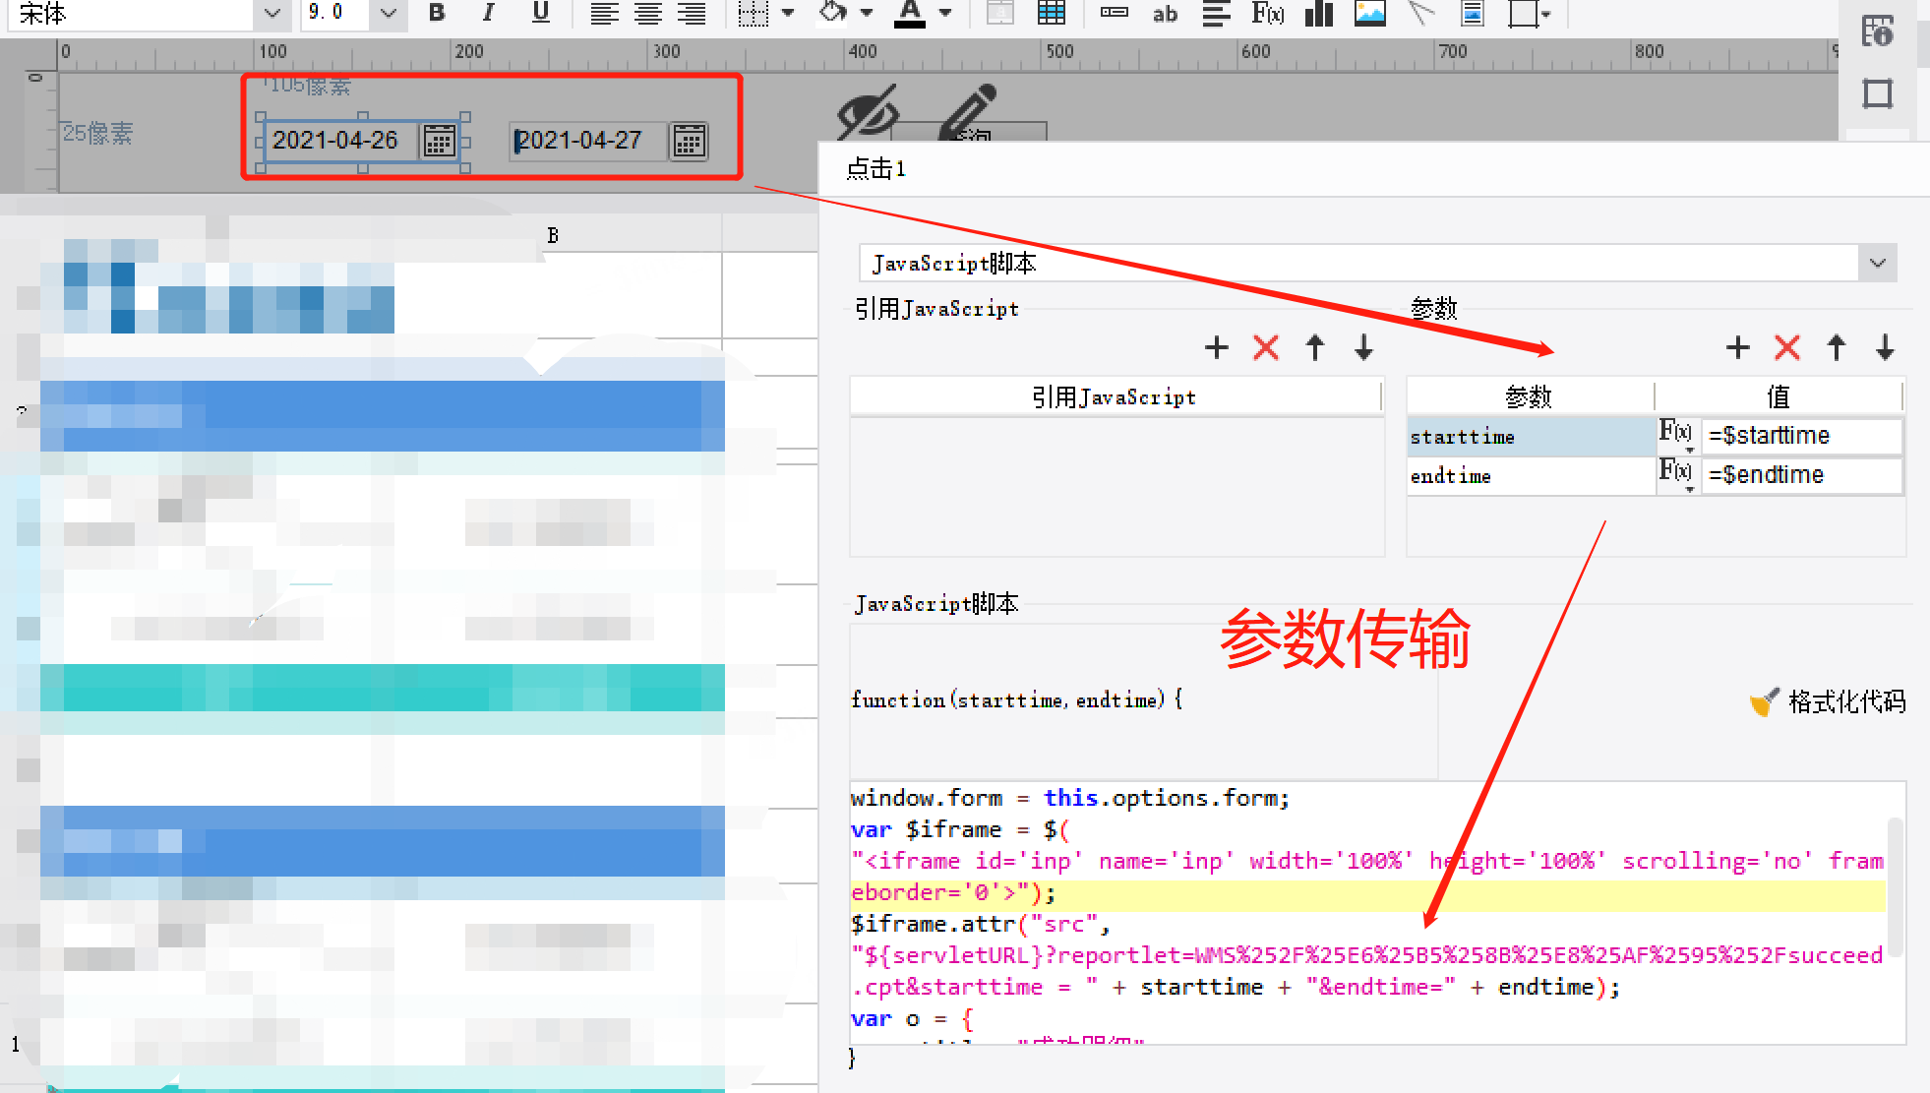The height and width of the screenshot is (1093, 1930).
Task: Move referenced JavaScript down
Action: click(1363, 347)
